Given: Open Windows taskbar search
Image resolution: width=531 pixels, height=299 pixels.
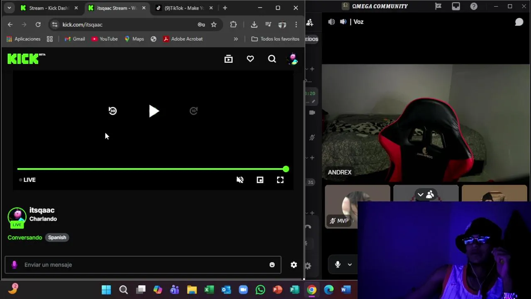Looking at the screenshot, I should click(123, 289).
